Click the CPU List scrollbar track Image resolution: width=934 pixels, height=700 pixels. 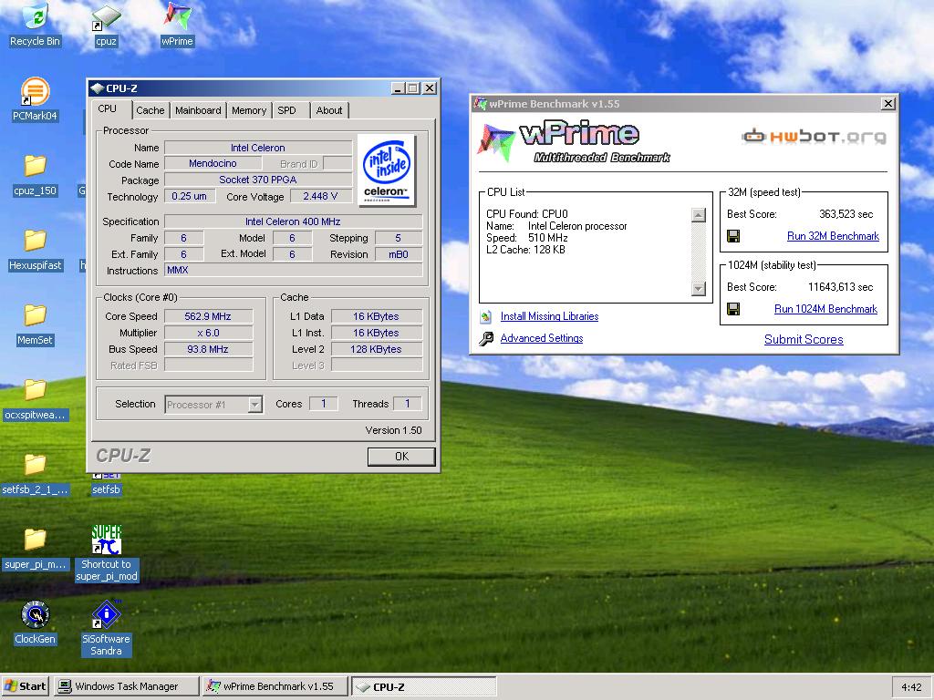[x=699, y=252]
